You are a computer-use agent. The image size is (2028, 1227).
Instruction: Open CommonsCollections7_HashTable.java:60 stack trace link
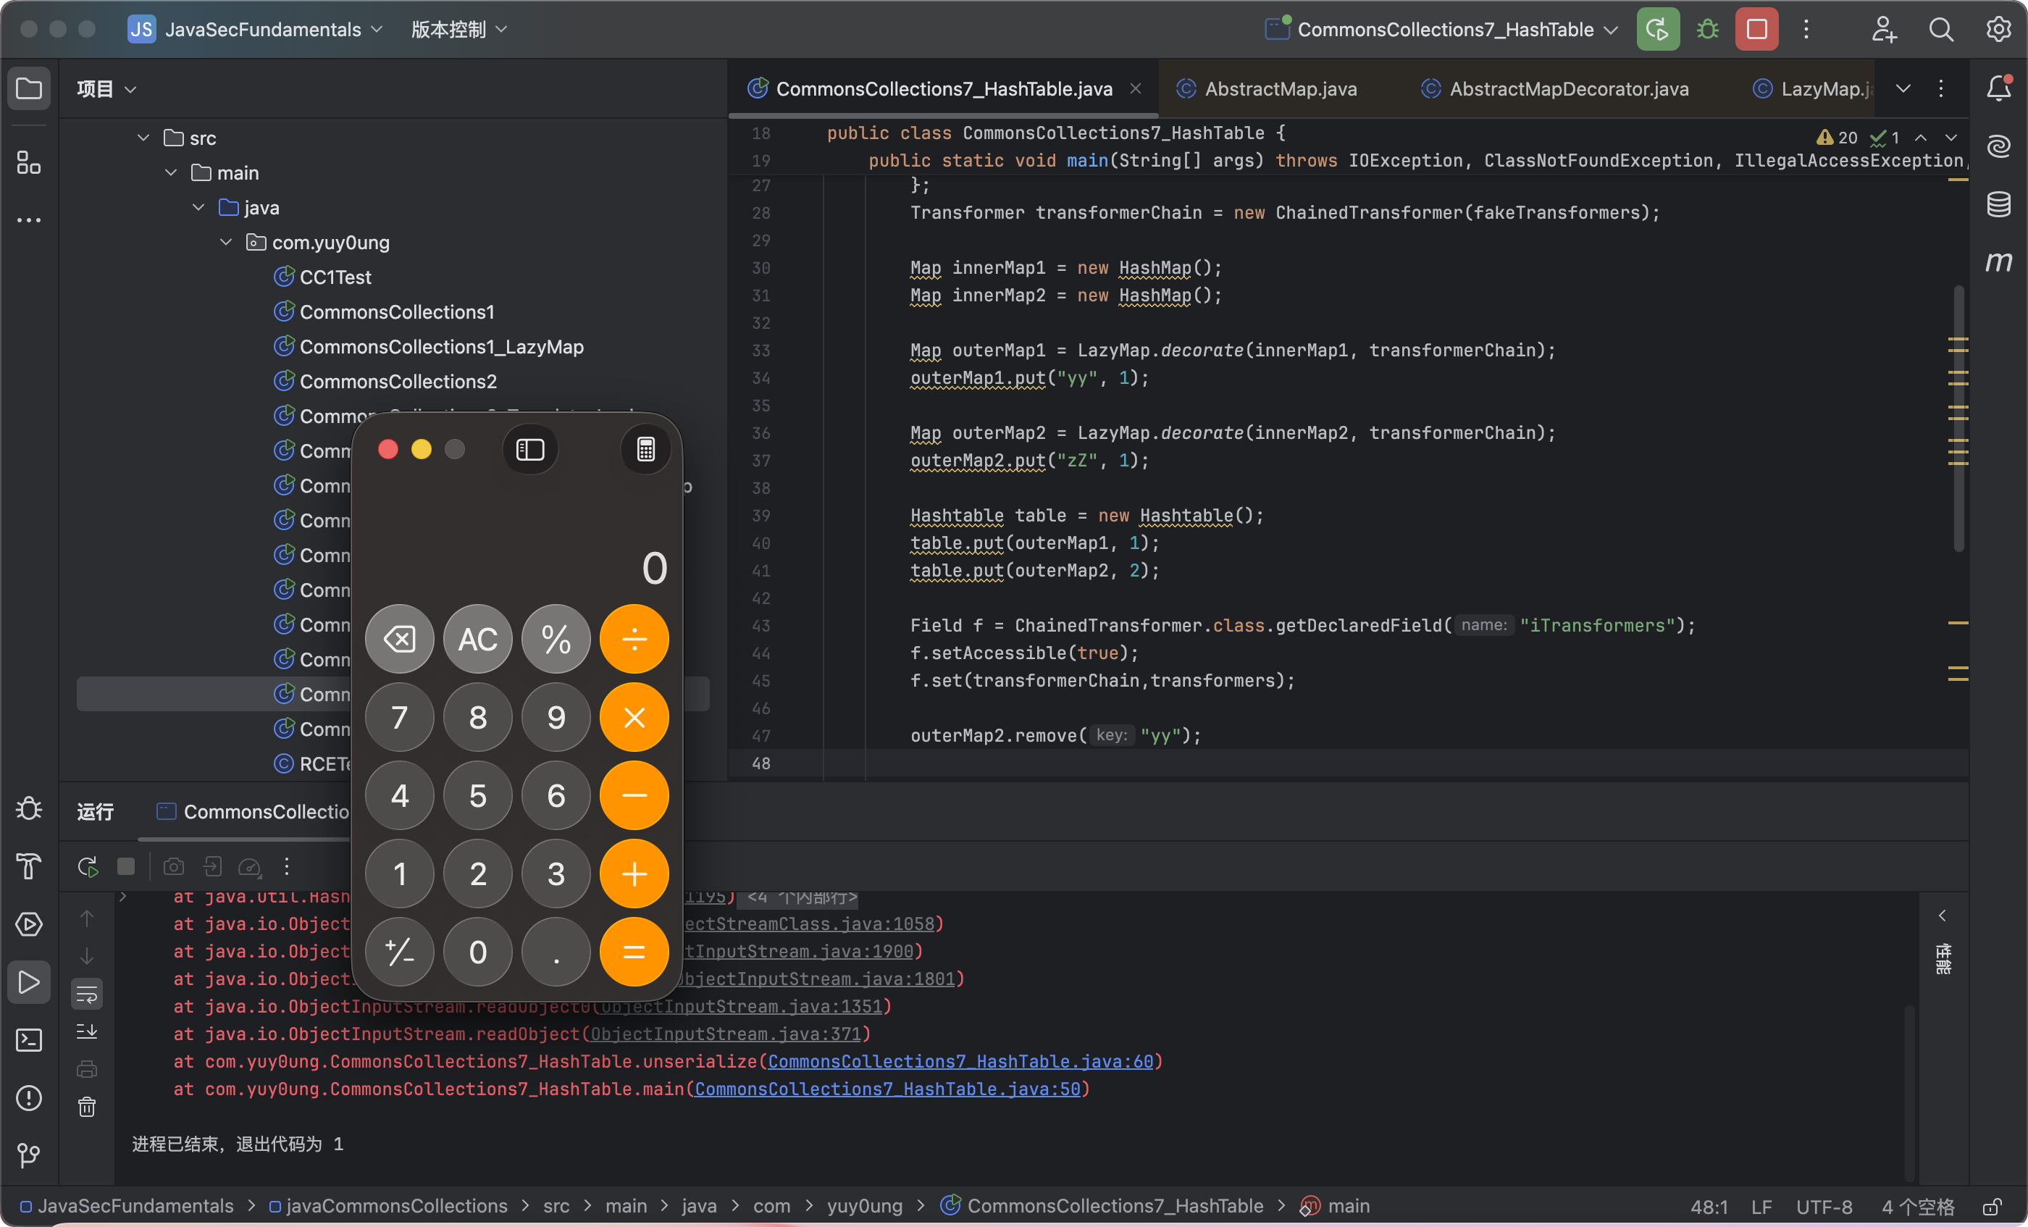(960, 1062)
